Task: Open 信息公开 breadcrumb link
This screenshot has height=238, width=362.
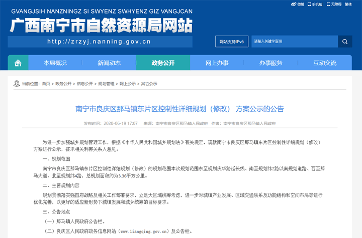Action: [x=85, y=84]
